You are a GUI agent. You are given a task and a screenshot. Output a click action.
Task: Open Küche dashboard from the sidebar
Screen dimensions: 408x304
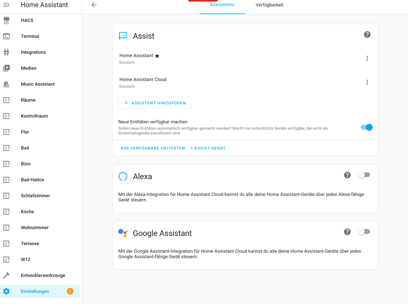[40, 212]
